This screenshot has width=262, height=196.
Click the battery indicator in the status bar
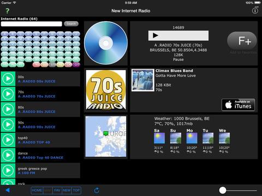tap(258, 3)
